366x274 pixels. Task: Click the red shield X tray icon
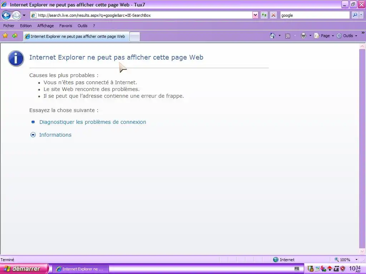342,269
